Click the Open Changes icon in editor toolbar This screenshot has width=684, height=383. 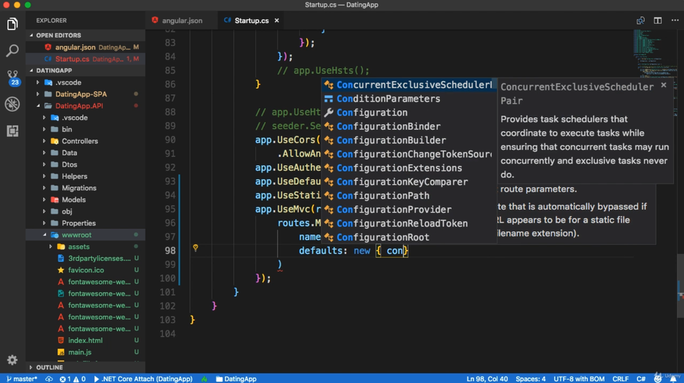click(x=640, y=20)
